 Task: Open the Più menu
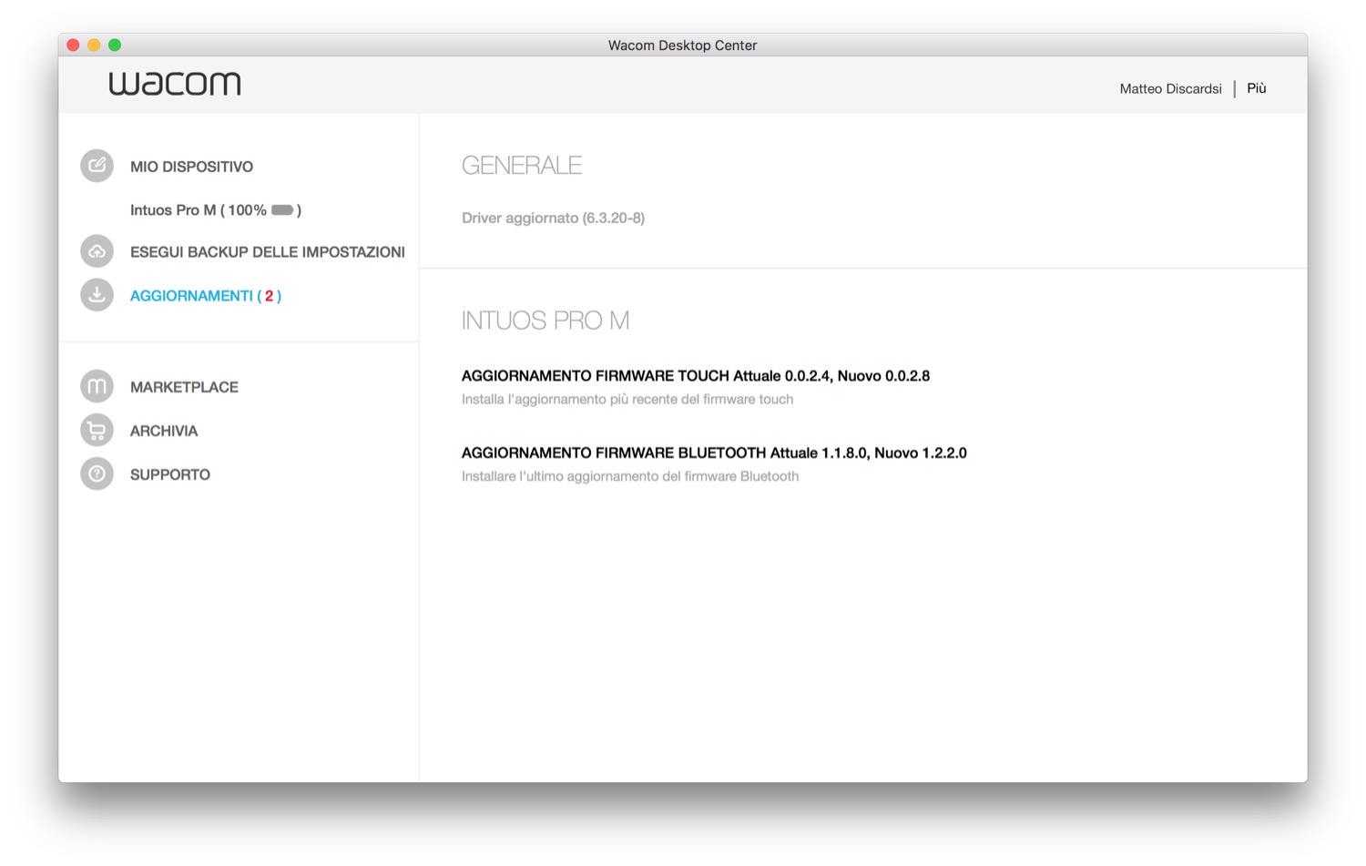(1257, 88)
